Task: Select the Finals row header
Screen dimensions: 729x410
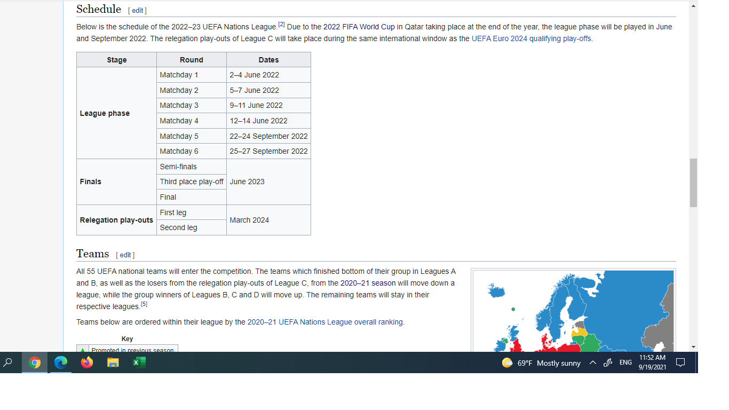Action: point(117,182)
